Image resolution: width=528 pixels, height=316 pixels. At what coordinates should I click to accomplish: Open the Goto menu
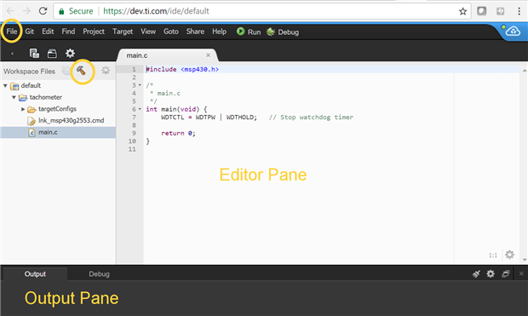click(x=171, y=32)
